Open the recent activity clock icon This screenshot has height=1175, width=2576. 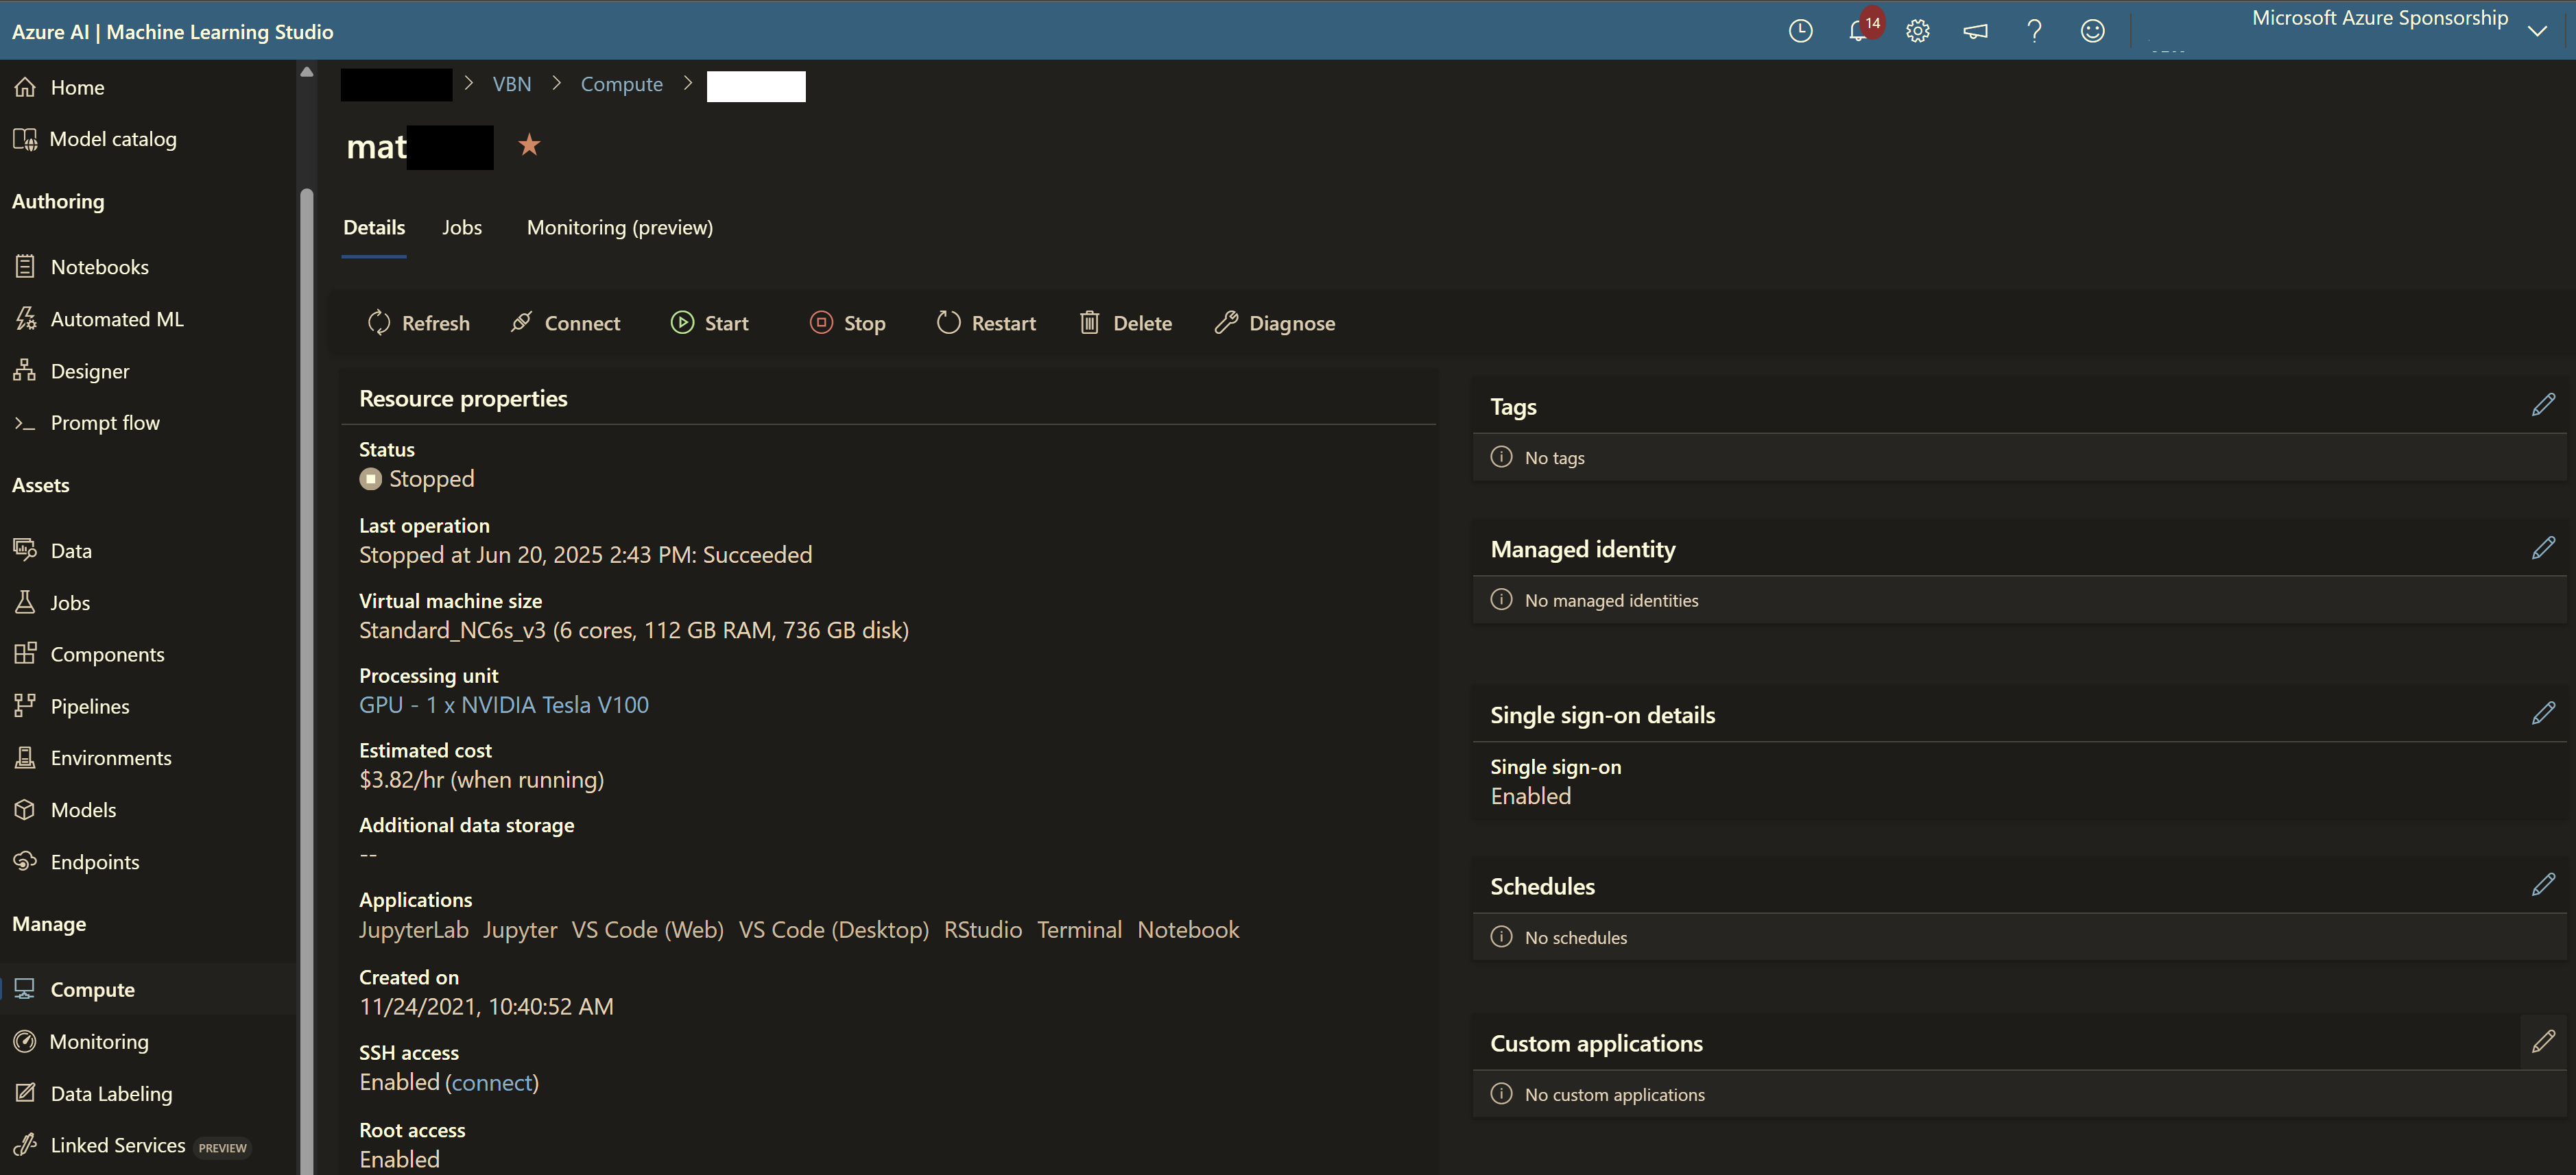[1800, 31]
